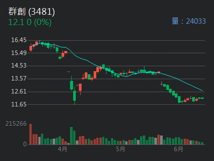214x161 pixels.
Task: Click the 12.61 price axis label
Action: 19,91
